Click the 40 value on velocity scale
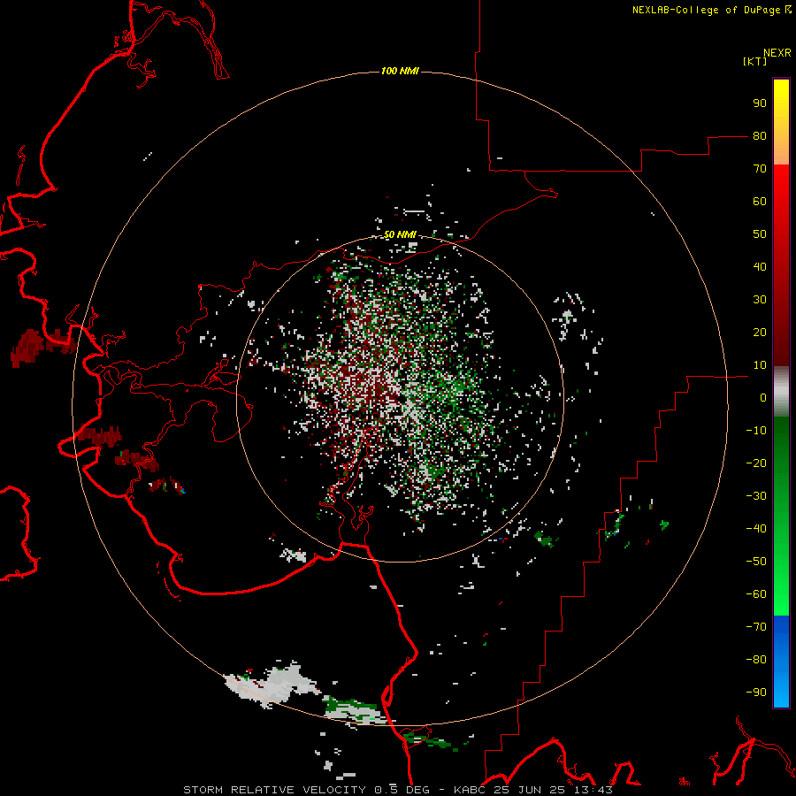Viewport: 796px width, 796px height. pos(760,267)
